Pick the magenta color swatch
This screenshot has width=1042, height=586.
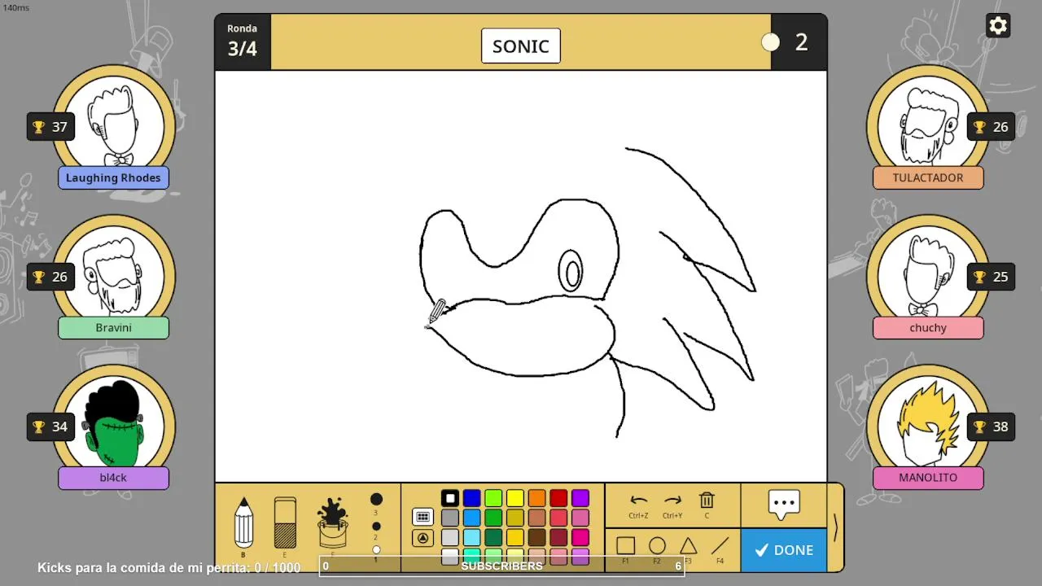[x=580, y=537]
